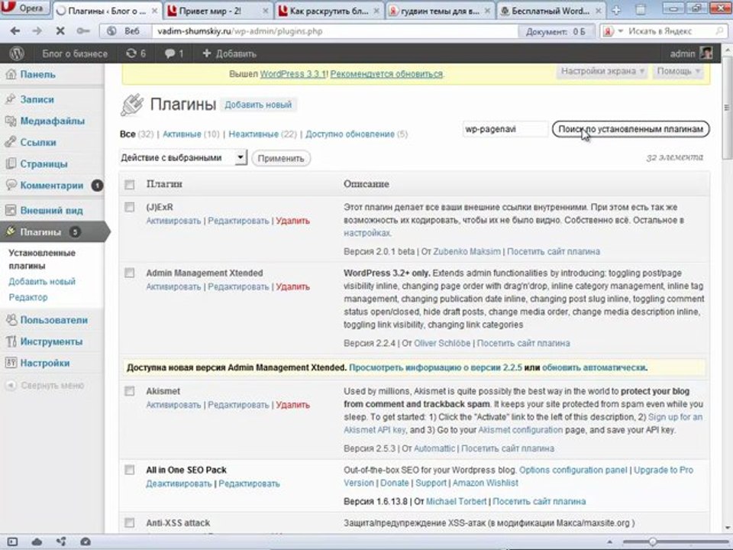Filter by Доступно обновление (5)

coord(357,134)
